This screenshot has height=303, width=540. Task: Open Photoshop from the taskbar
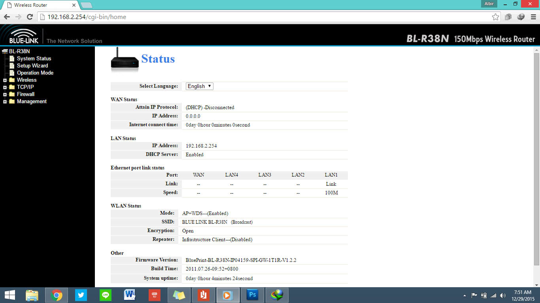coord(253,295)
